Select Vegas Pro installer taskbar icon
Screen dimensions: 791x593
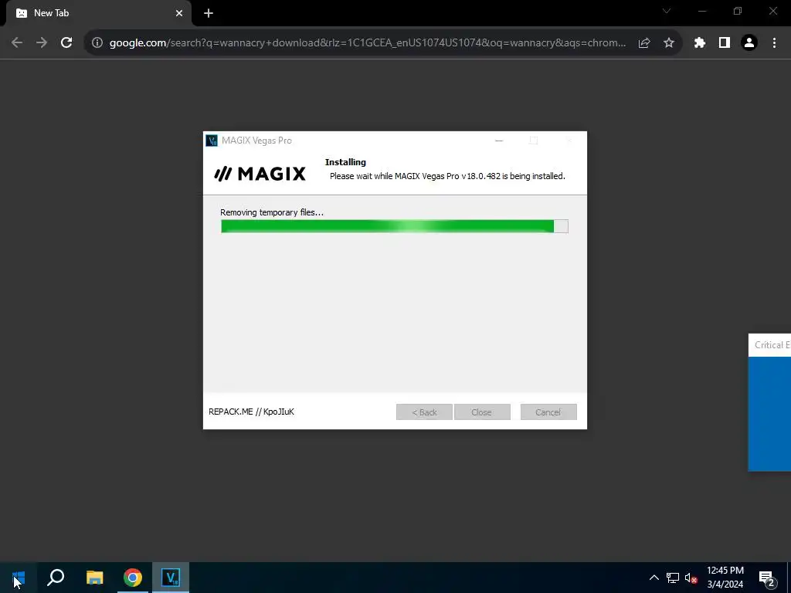pos(171,578)
